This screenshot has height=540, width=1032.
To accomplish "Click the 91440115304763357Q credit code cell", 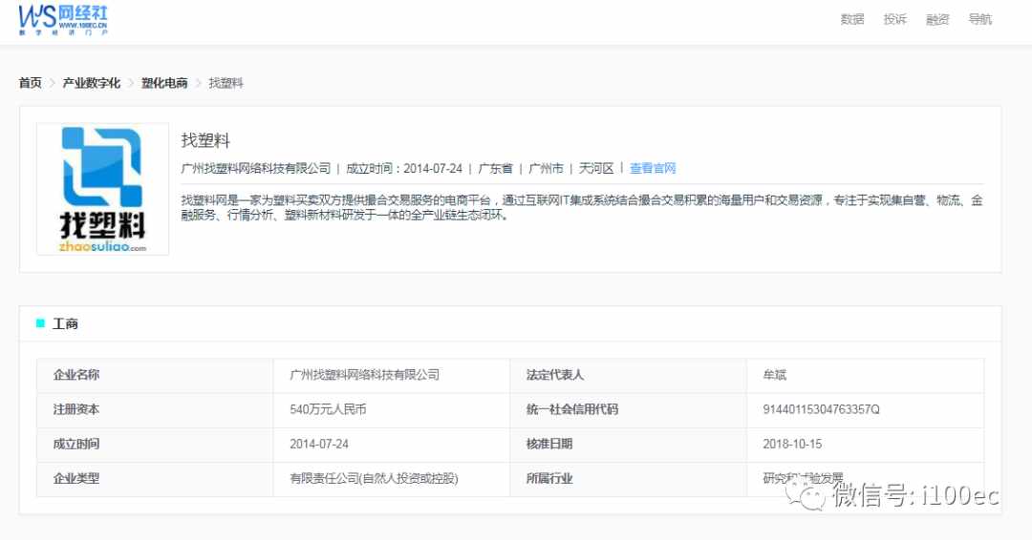I will click(866, 410).
